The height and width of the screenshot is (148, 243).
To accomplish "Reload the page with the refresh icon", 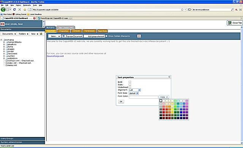I will pos(14,9).
